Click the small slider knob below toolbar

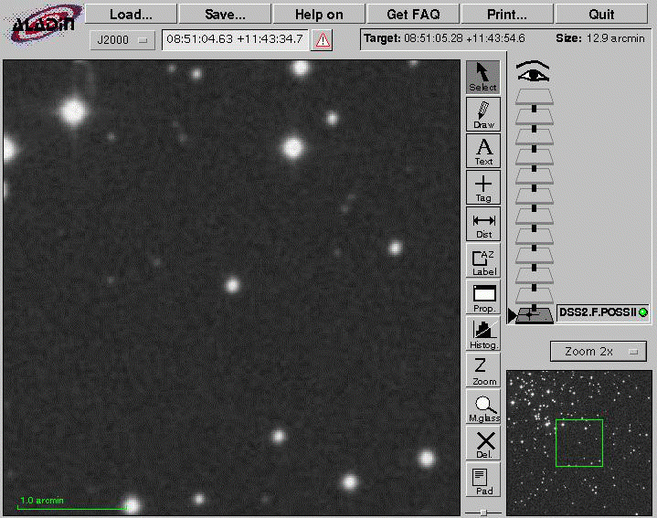[483, 513]
